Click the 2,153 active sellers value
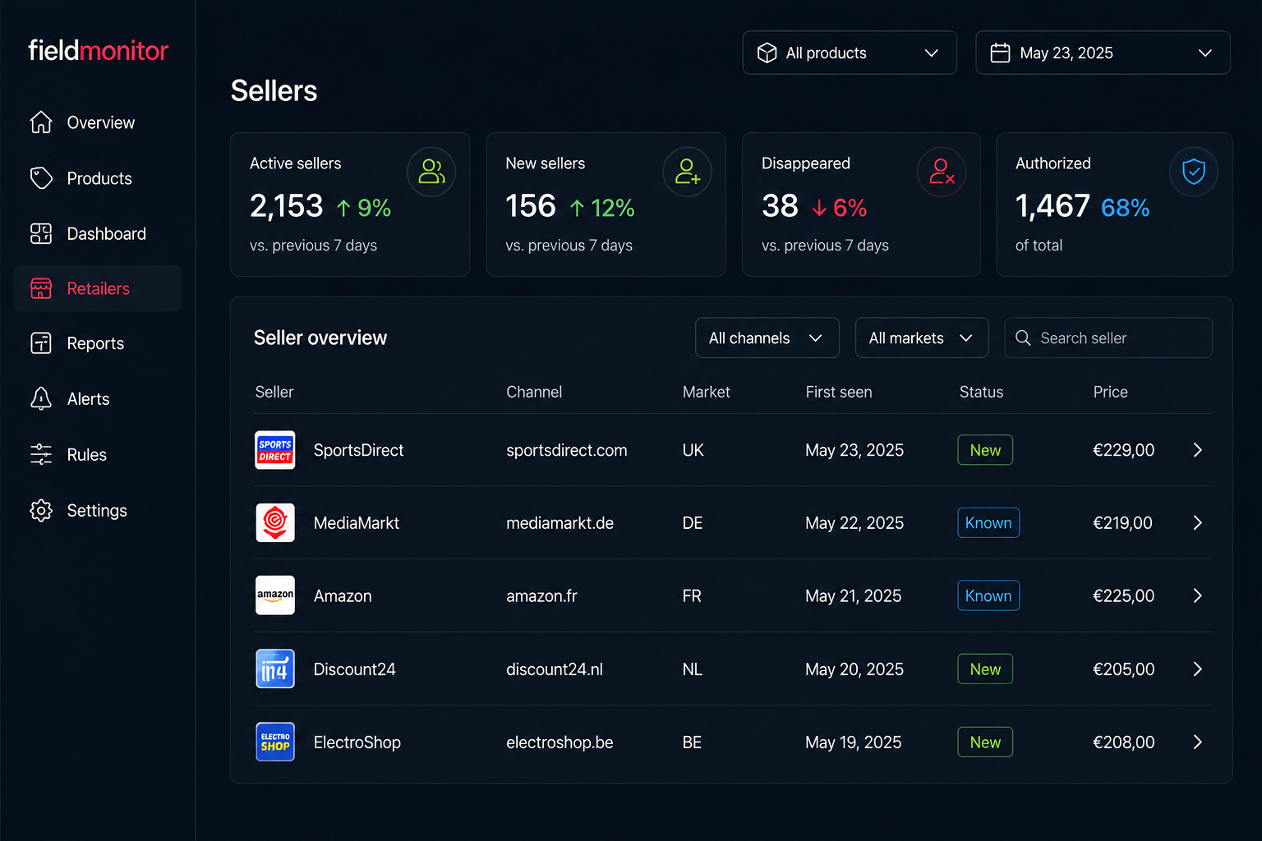Viewport: 1262px width, 841px height. [x=286, y=206]
